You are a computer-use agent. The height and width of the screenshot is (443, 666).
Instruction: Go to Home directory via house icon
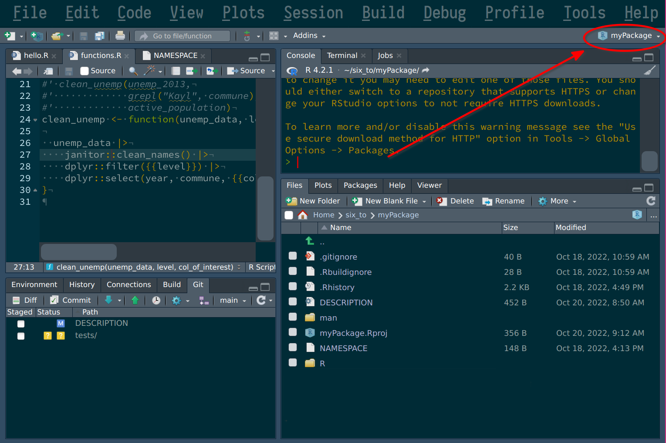(303, 215)
